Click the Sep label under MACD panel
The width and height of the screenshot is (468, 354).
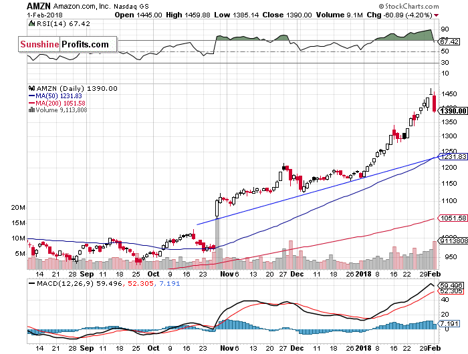click(87, 348)
